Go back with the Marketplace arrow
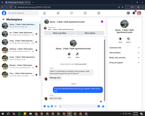Viewport: 145px width, 116px height. [3, 19]
